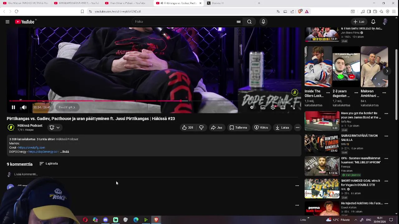Expand the description with ...lisää
The image size is (399, 224).
(x=65, y=152)
